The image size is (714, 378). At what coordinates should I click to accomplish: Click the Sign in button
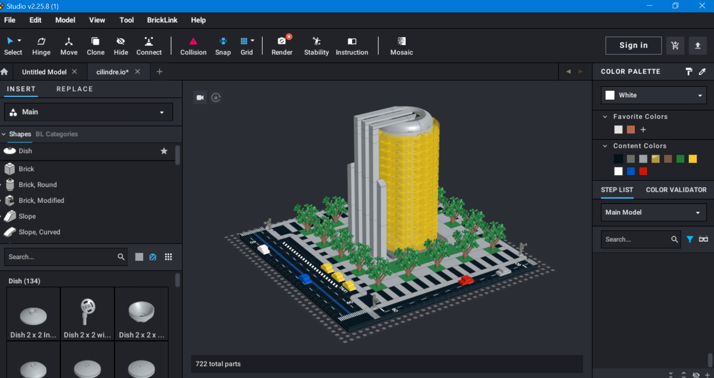[633, 45]
